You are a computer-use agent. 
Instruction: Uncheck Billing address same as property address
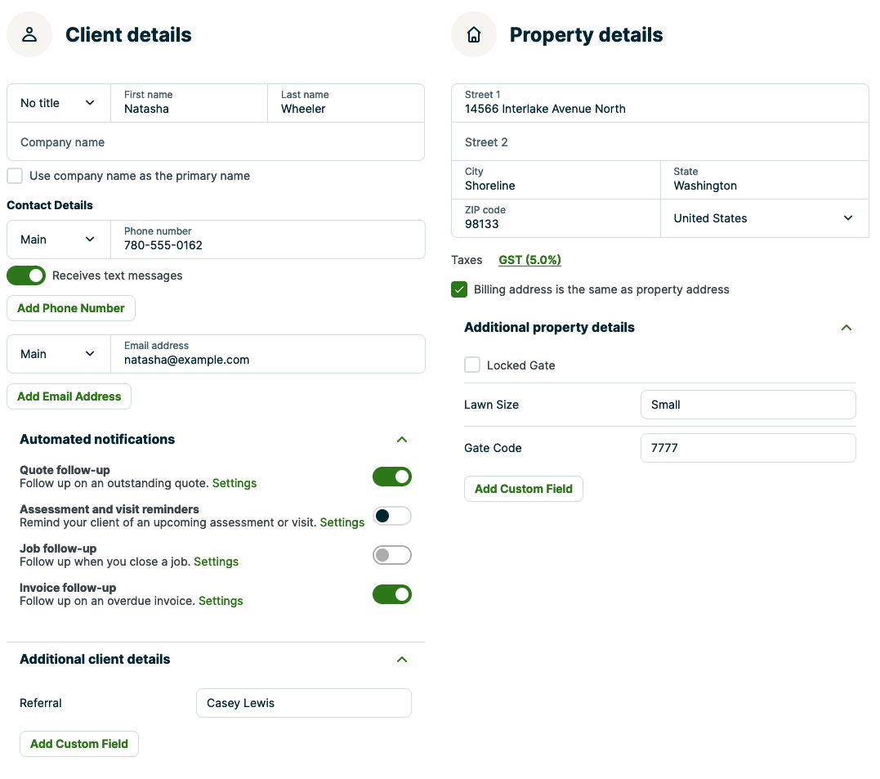point(459,289)
